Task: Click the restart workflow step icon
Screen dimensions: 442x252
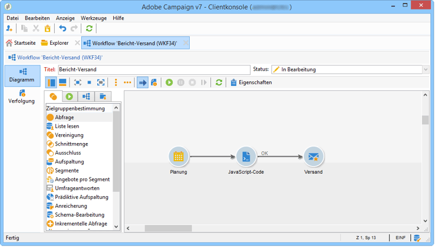Action: 204,82
